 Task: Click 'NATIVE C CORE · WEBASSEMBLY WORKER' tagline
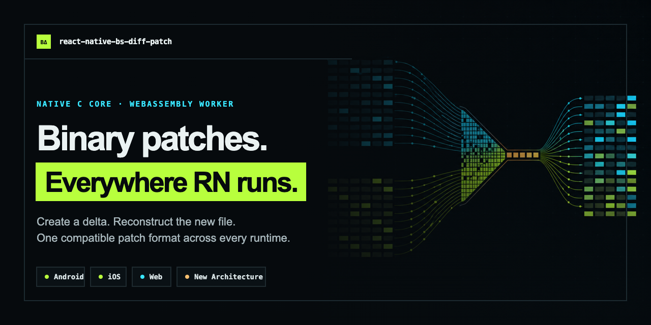(x=135, y=104)
